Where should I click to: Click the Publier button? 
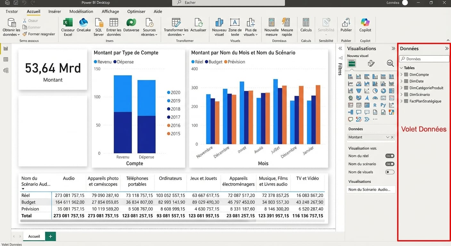(x=346, y=23)
